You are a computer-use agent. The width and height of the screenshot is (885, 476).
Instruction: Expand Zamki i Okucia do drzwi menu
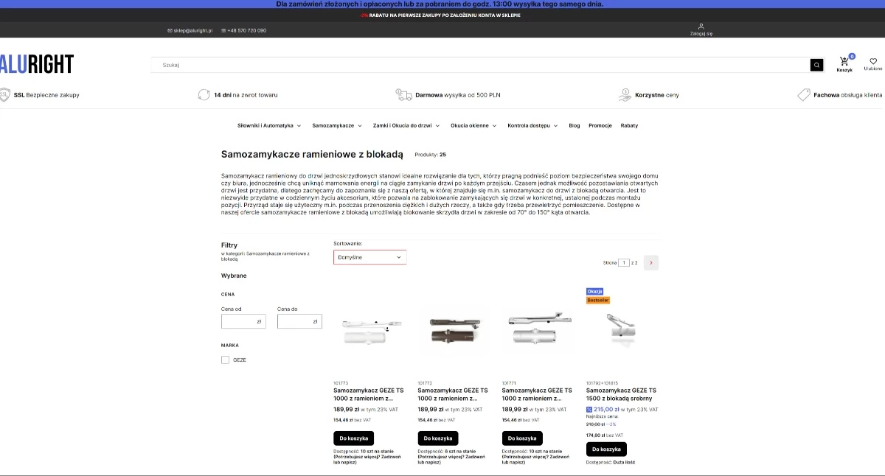(406, 125)
